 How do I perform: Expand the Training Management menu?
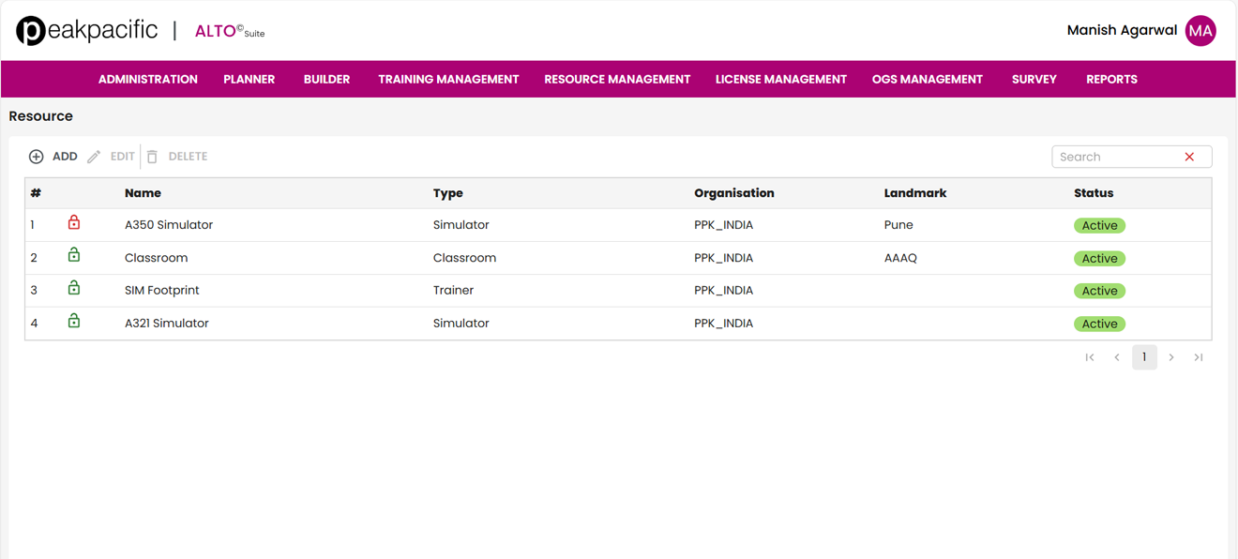point(448,80)
